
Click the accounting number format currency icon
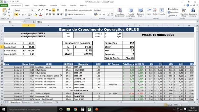[x=95, y=15]
